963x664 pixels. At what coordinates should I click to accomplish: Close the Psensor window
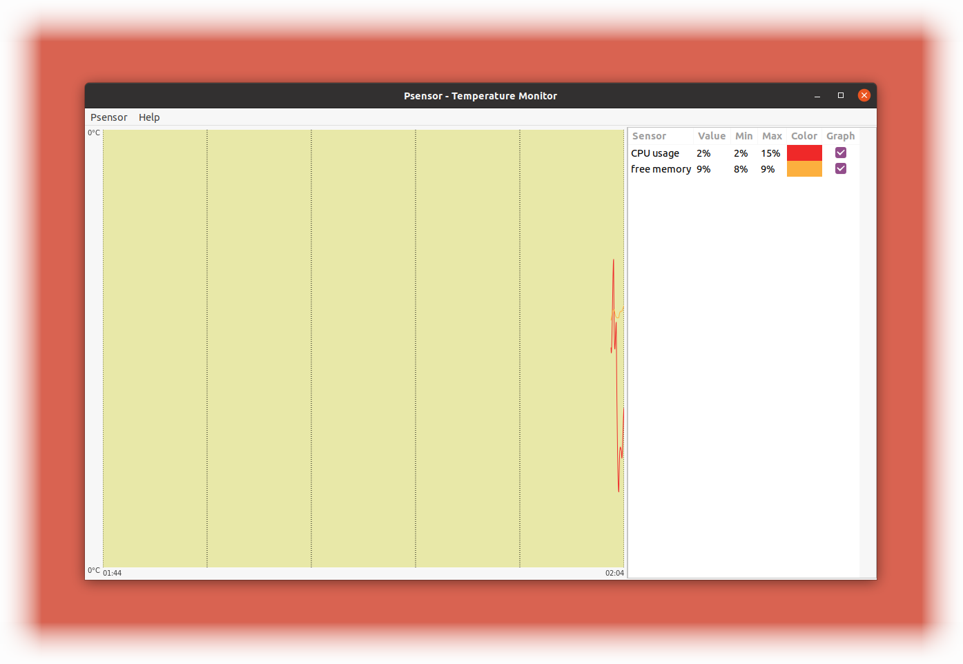[864, 95]
